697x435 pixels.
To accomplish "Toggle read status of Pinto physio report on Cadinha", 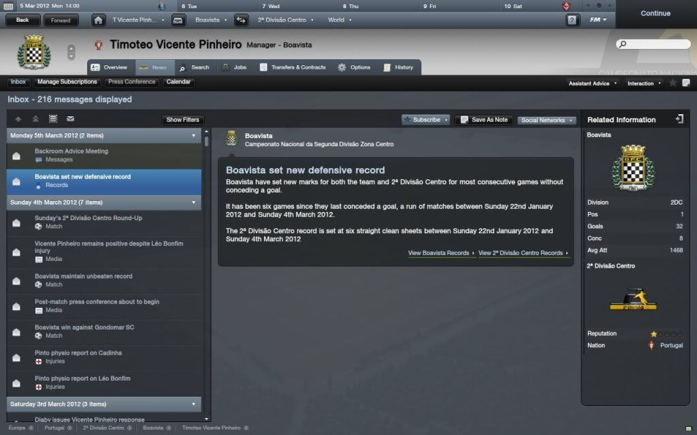I will click(x=16, y=358).
